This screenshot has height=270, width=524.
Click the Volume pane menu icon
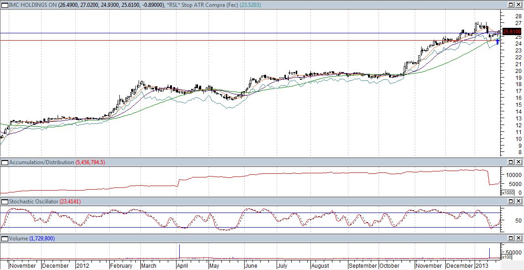coord(5,239)
